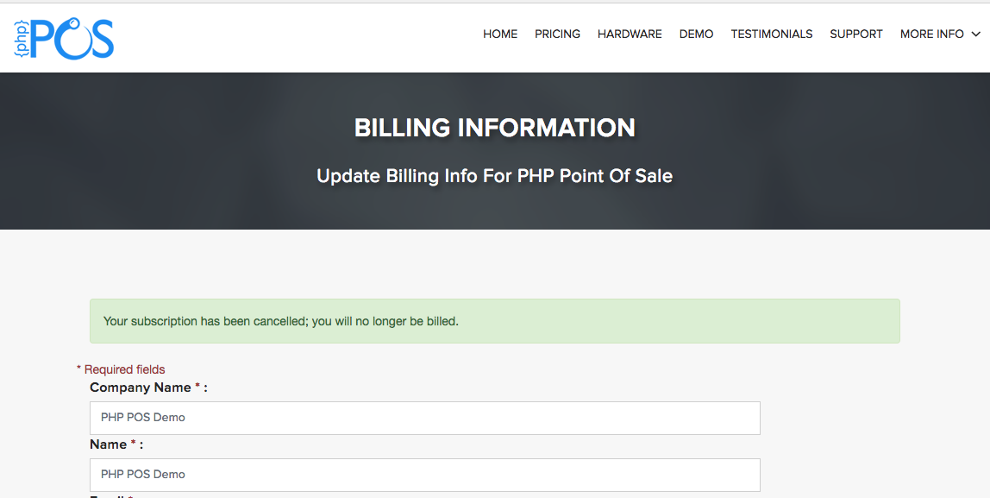Select the Name field label

click(108, 444)
